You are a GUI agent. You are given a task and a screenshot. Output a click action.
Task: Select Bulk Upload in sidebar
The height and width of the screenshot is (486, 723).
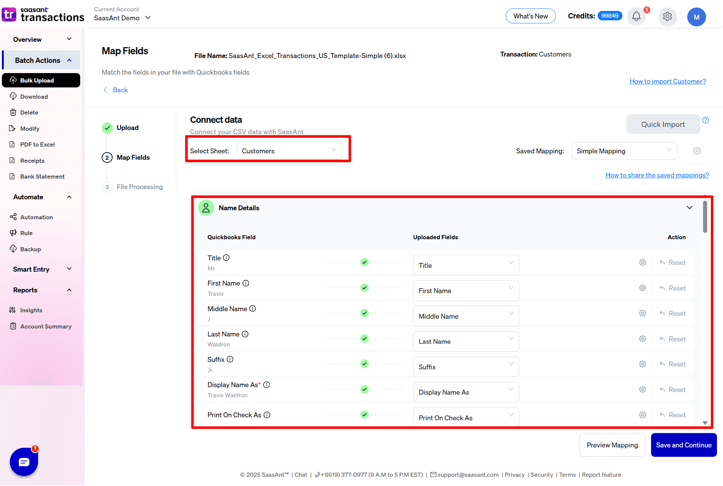pos(41,81)
